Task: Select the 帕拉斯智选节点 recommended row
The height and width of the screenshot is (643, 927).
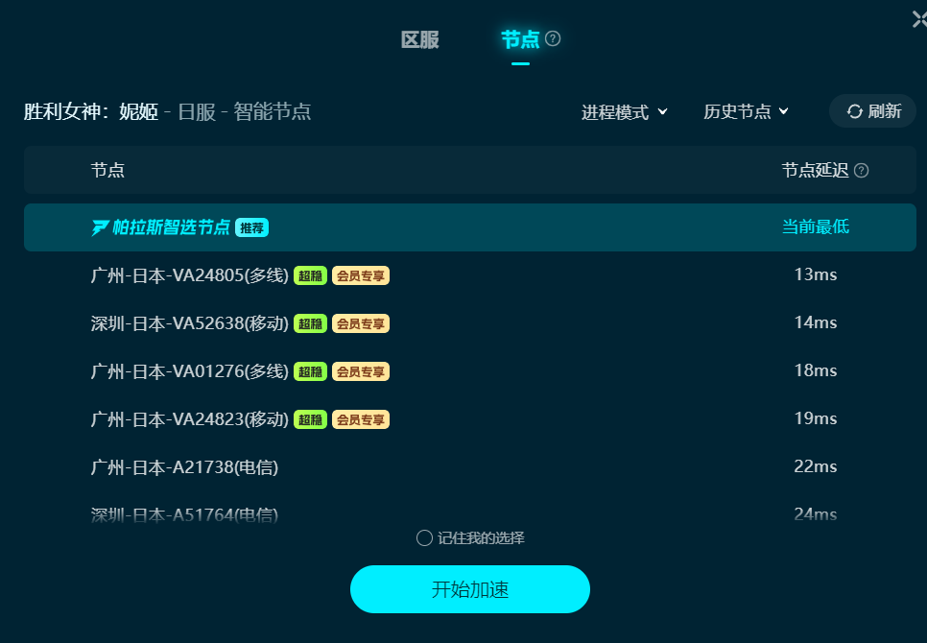Action: [470, 227]
